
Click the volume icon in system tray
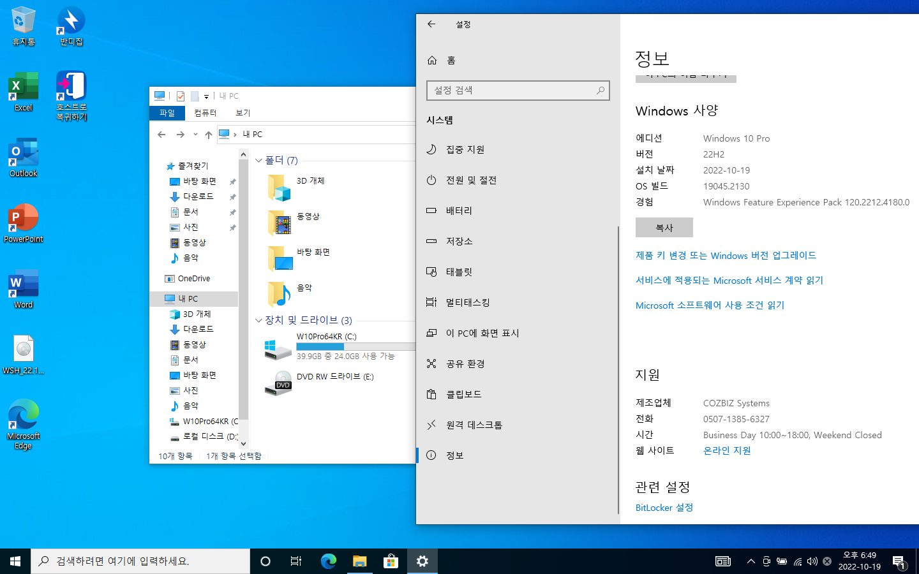point(812,561)
